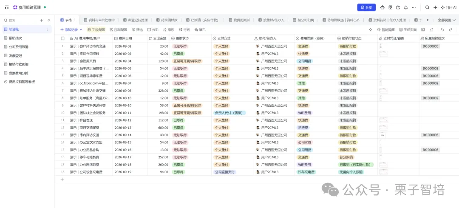459x208 pixels.
Task: Open the top-bar ellipsis more menu
Action: click(414, 8)
